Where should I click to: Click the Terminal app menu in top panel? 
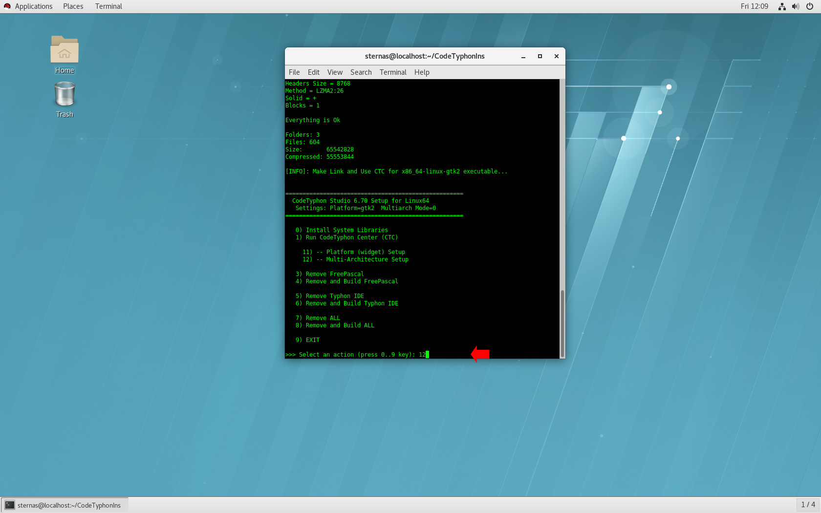click(108, 6)
